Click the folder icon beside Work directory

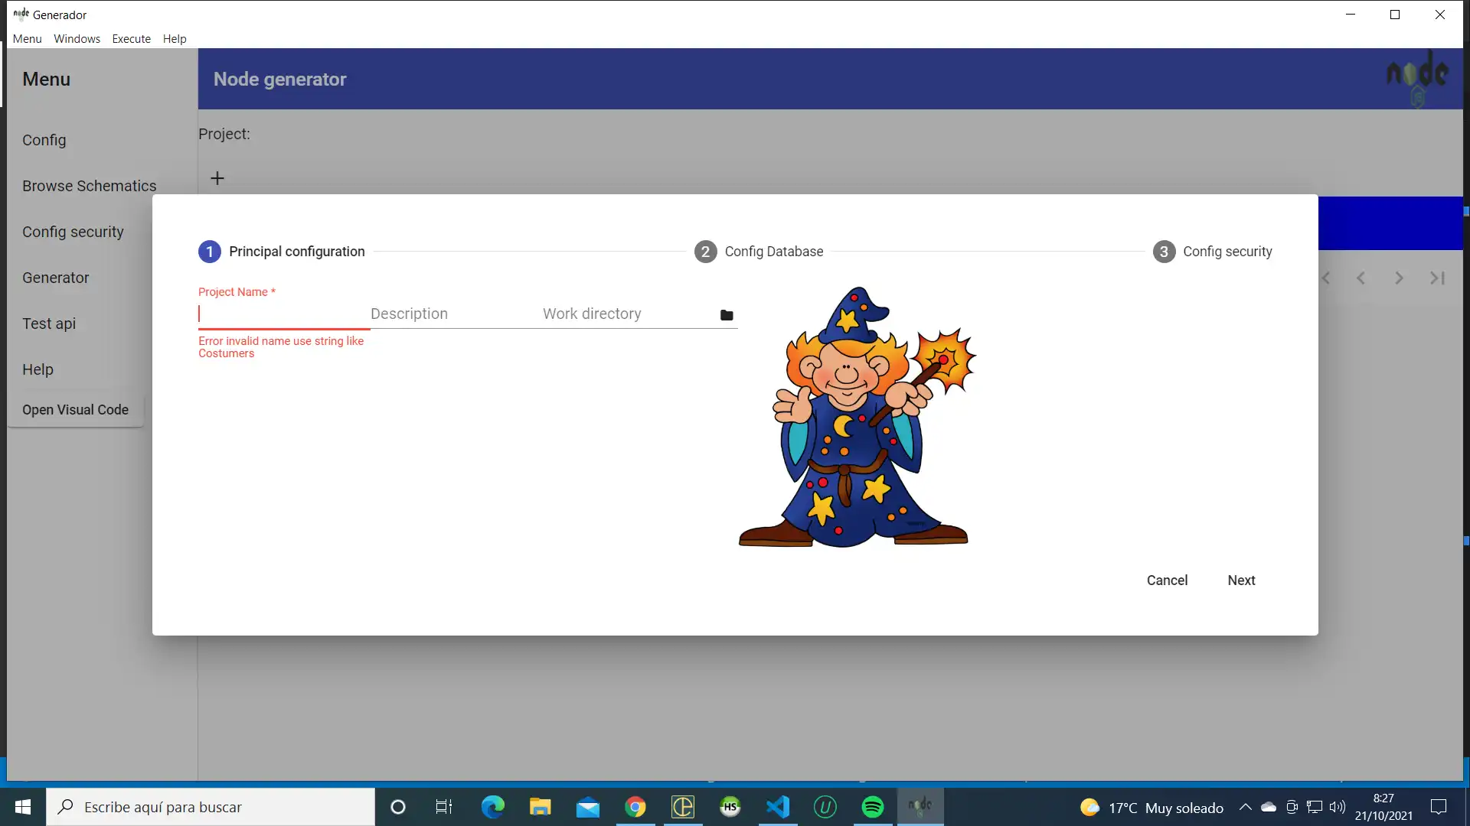click(727, 315)
